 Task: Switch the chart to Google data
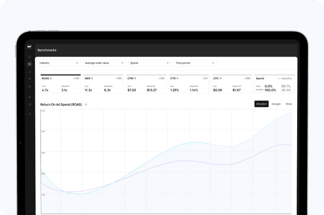tap(276, 104)
